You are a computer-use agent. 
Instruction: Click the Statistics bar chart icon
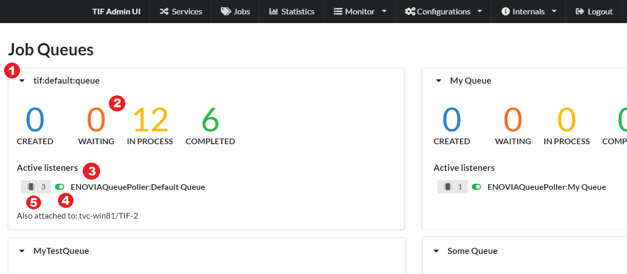click(274, 11)
